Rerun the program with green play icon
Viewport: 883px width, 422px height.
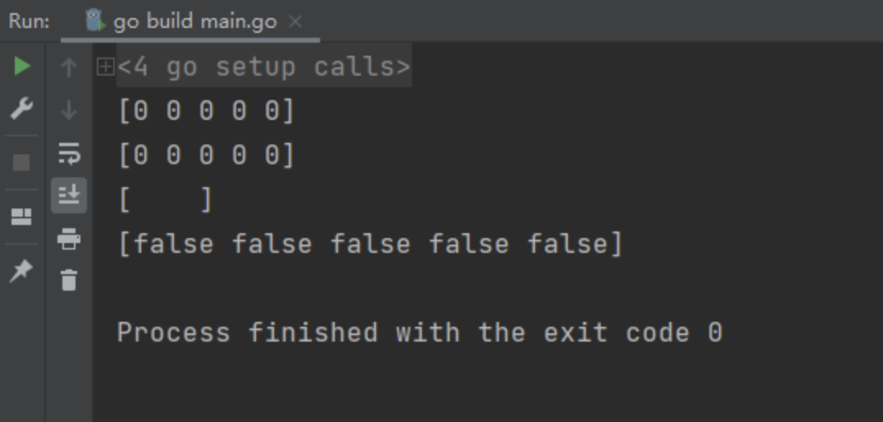click(22, 66)
